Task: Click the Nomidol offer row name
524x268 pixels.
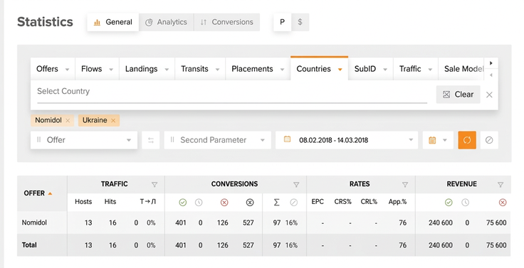Action: tap(34, 223)
